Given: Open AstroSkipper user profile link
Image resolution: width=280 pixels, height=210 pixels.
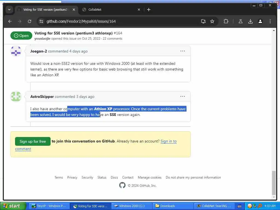Looking at the screenshot, I should tap(42, 97).
